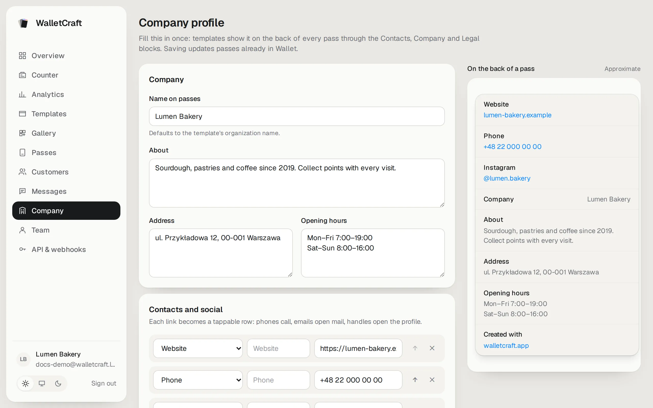The width and height of the screenshot is (653, 408).
Task: Switch to light theme sun icon
Action: 26,384
